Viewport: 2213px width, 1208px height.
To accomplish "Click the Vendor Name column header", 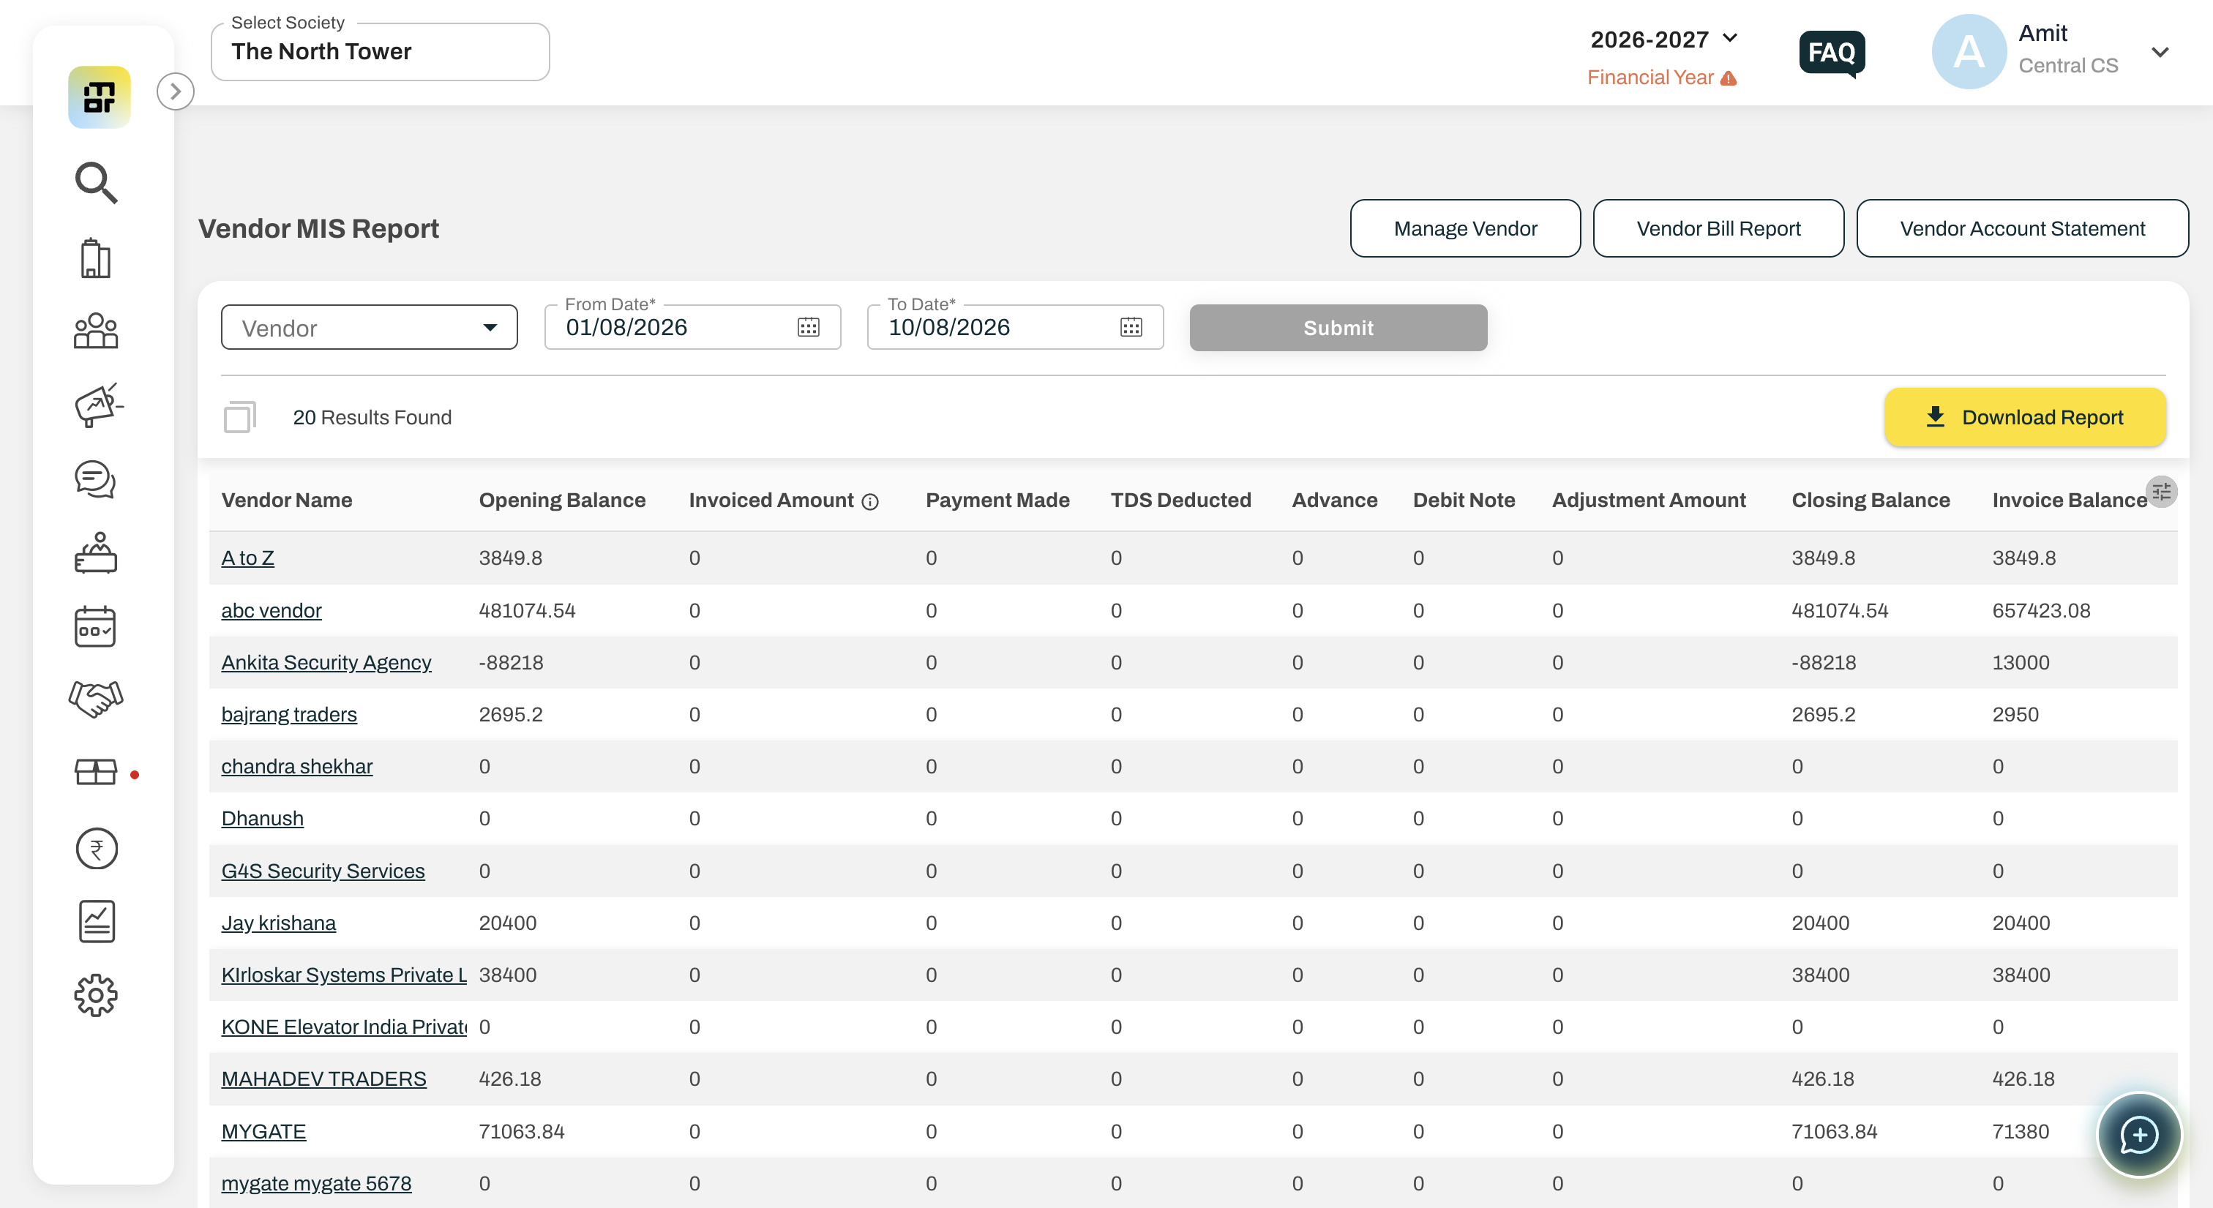I will 287,500.
